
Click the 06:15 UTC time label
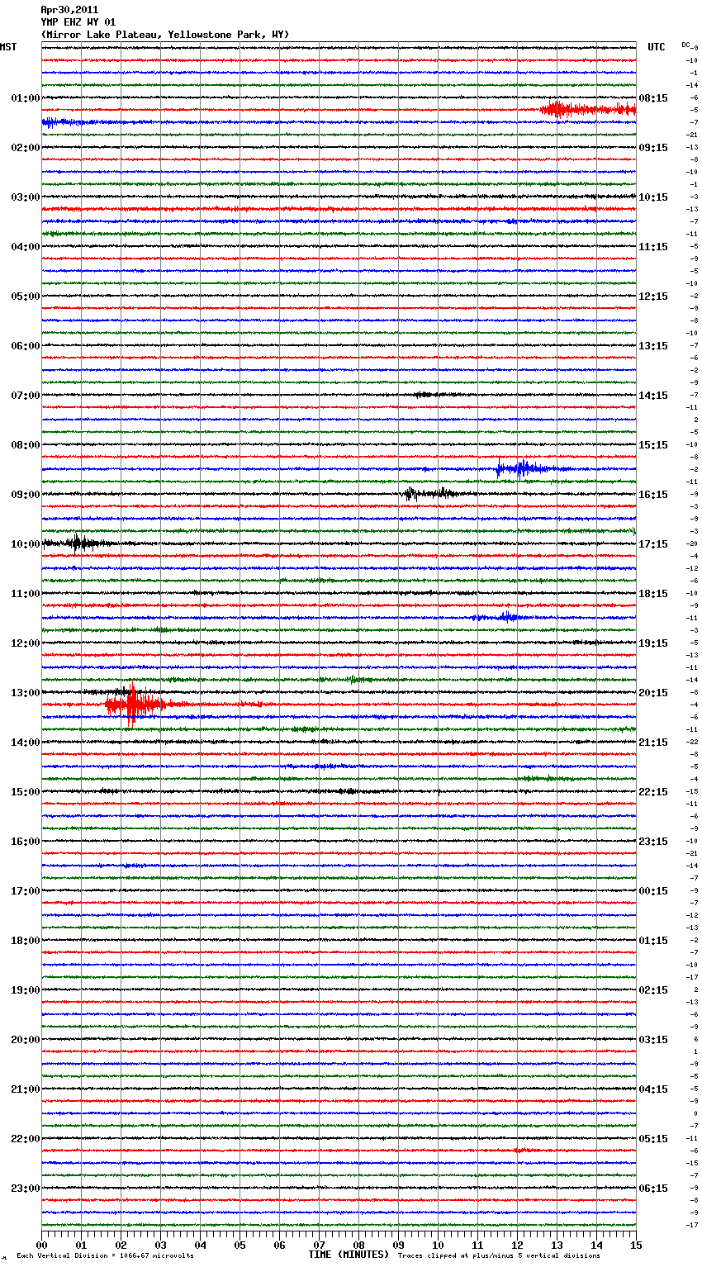pyautogui.click(x=653, y=1189)
